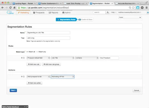Click the search magnifier button in Pardot header
The height and width of the screenshot is (108, 149).
(108, 12)
